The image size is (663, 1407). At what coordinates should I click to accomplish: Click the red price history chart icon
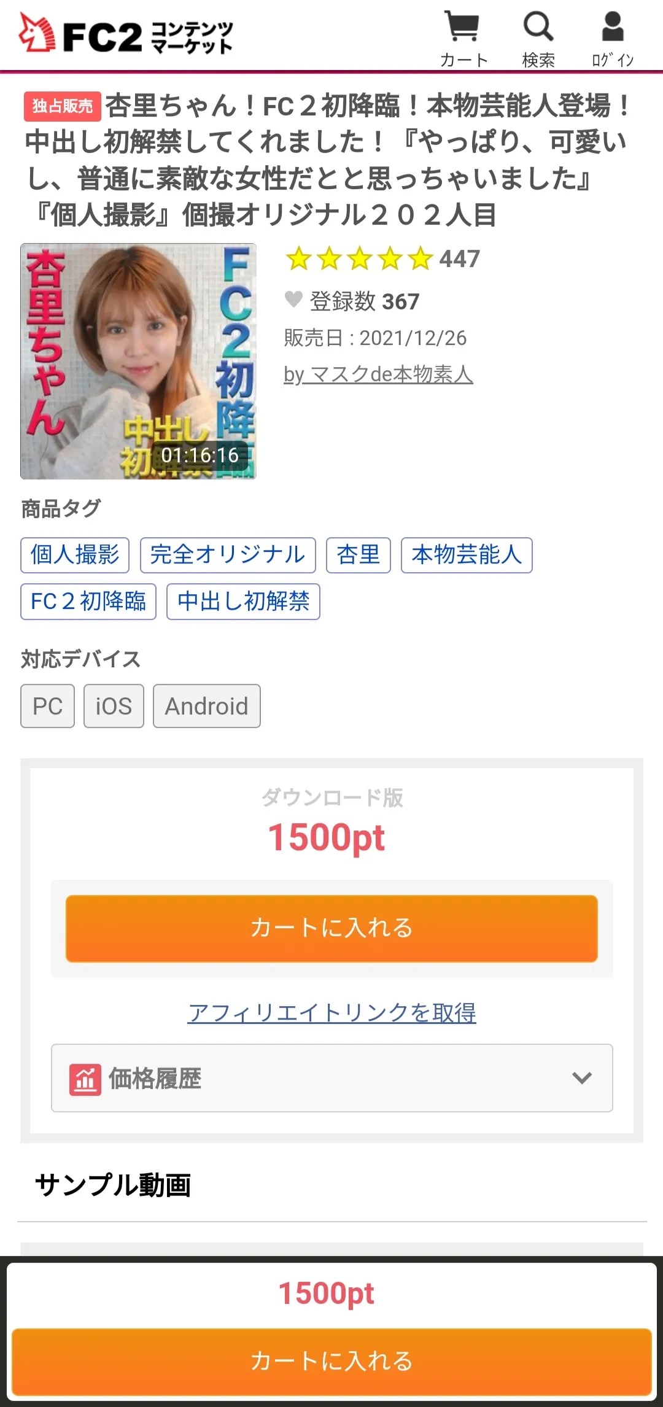(x=85, y=1079)
